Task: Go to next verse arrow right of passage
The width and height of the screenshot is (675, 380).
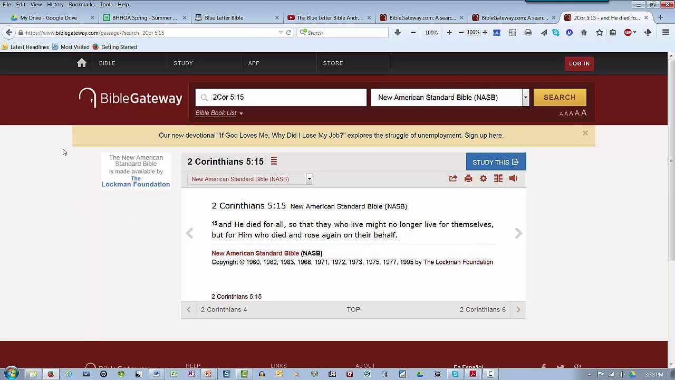Action: pyautogui.click(x=518, y=233)
